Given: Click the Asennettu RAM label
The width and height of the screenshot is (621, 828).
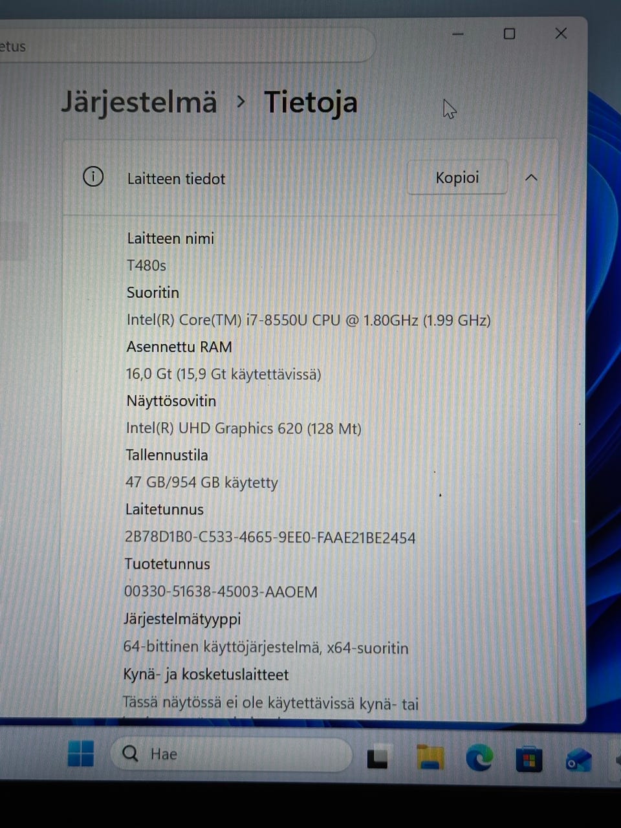Looking at the screenshot, I should (179, 347).
